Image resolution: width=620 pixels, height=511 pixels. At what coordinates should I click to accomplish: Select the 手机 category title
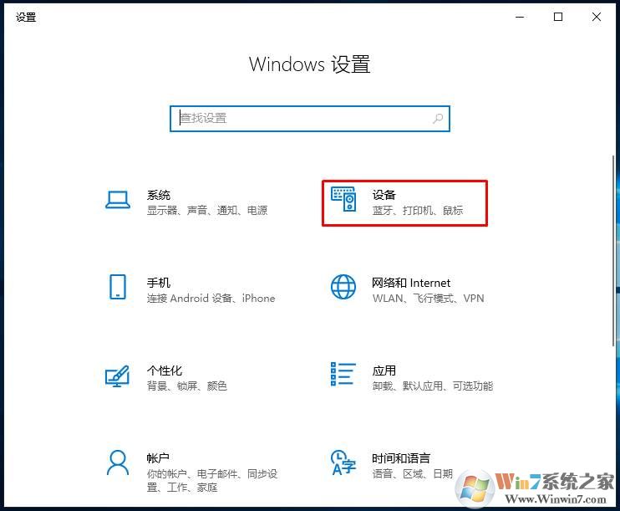(x=159, y=283)
